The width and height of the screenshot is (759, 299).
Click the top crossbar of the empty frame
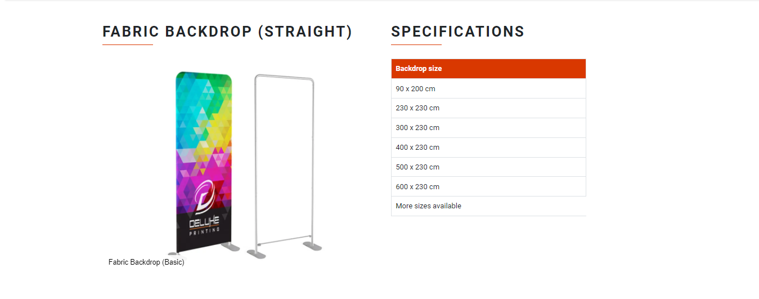tap(284, 77)
